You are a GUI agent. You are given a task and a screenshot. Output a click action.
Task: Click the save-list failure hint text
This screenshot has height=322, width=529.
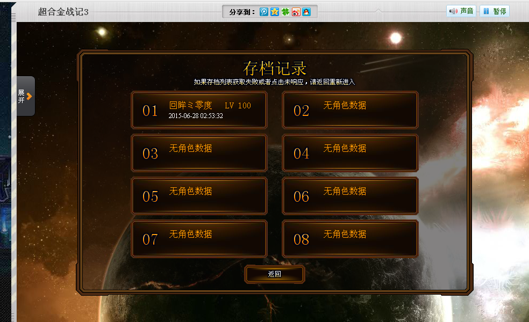coord(274,82)
